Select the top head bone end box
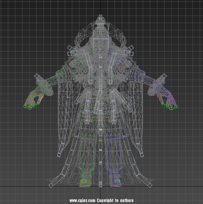The image size is (203, 204). [101, 18]
